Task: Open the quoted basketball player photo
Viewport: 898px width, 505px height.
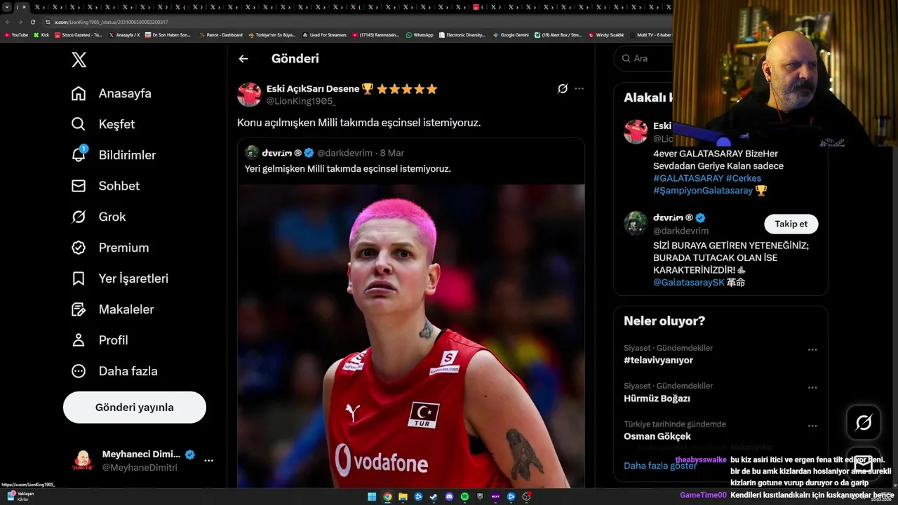Action: click(x=411, y=336)
